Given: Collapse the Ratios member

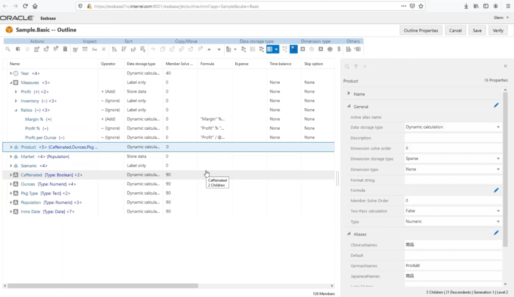Looking at the screenshot, I should (16, 110).
